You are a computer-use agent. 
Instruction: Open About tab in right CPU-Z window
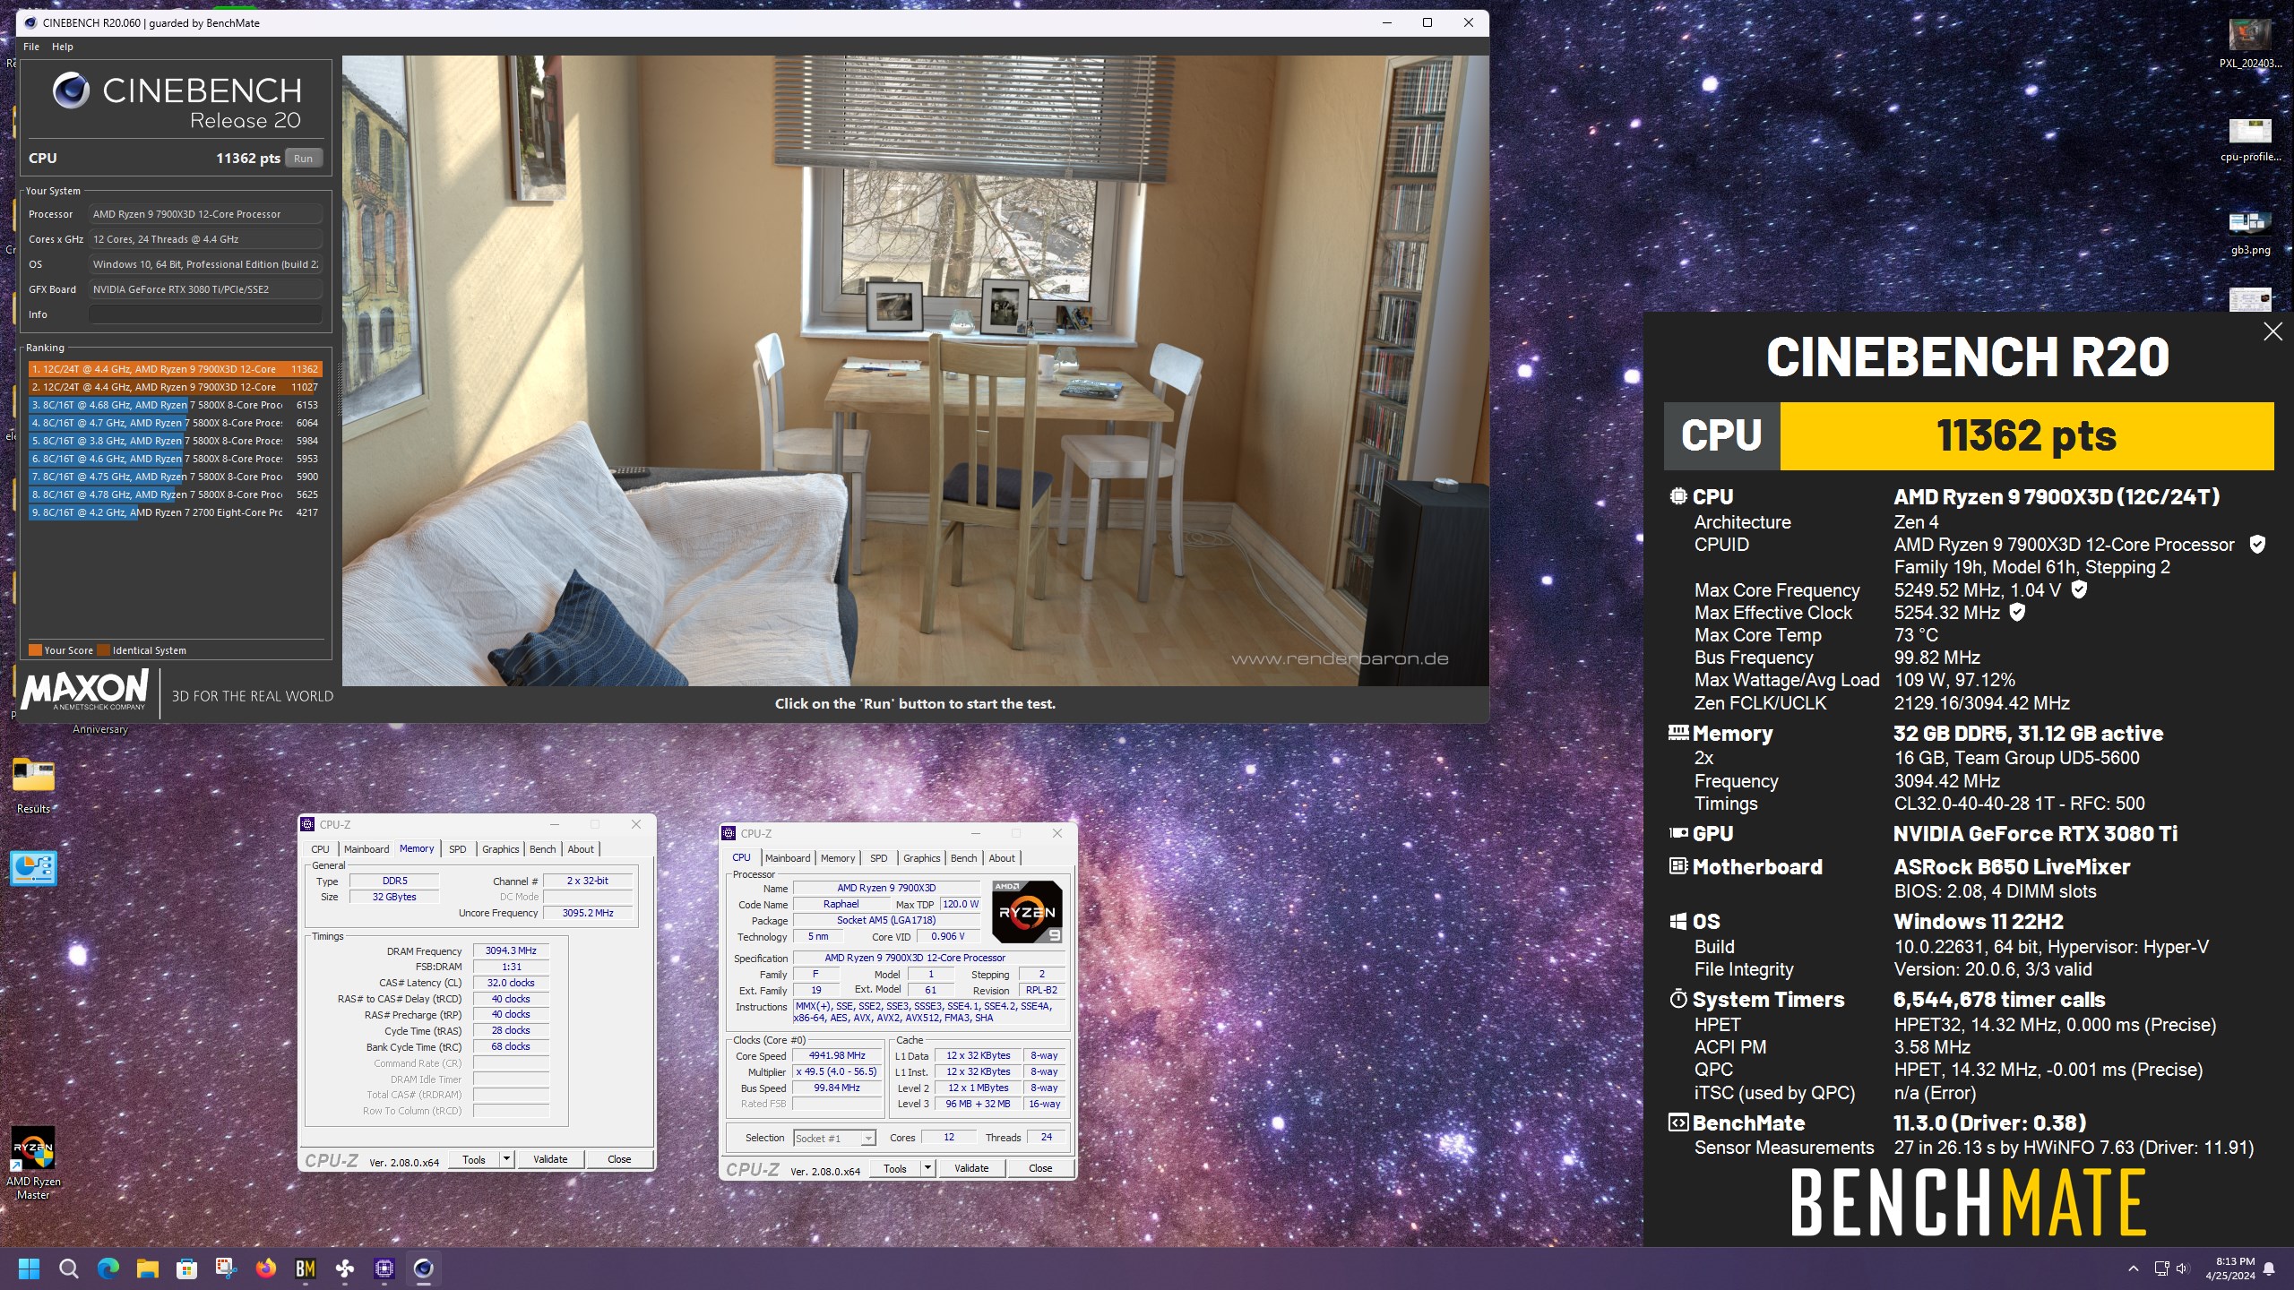point(1002,858)
